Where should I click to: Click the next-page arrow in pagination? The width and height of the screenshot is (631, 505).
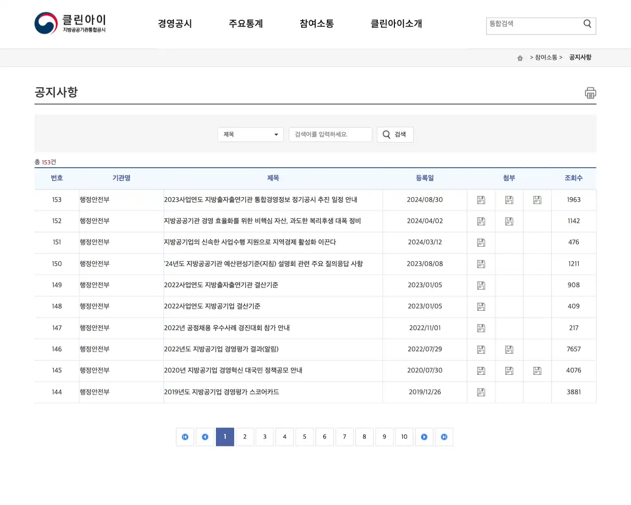point(424,437)
